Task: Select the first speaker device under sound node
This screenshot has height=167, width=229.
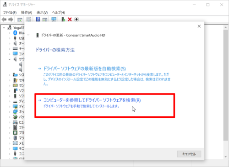Action: click(21, 64)
